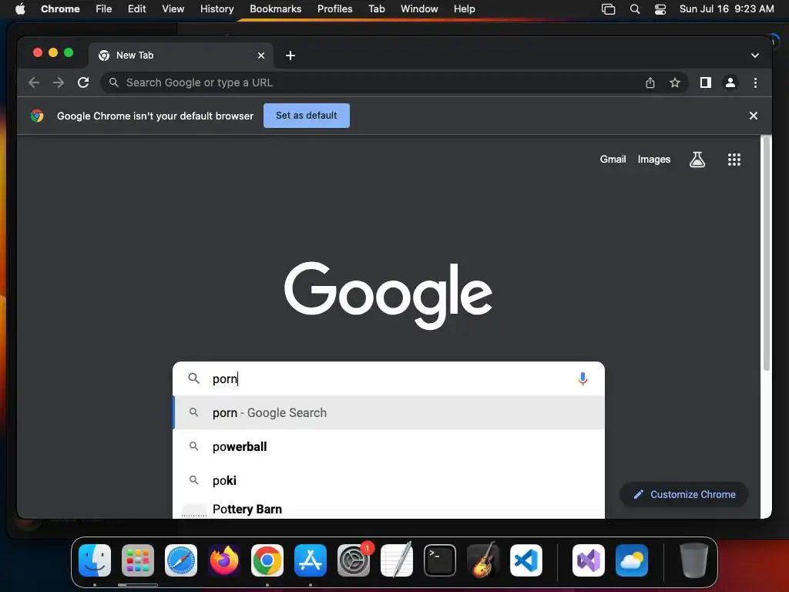Viewport: 789px width, 592px height.
Task: Open a new tab with plus button
Action: click(290, 55)
